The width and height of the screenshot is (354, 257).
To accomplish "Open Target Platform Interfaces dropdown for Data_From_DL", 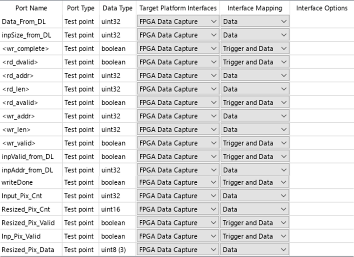I will coord(177,22).
